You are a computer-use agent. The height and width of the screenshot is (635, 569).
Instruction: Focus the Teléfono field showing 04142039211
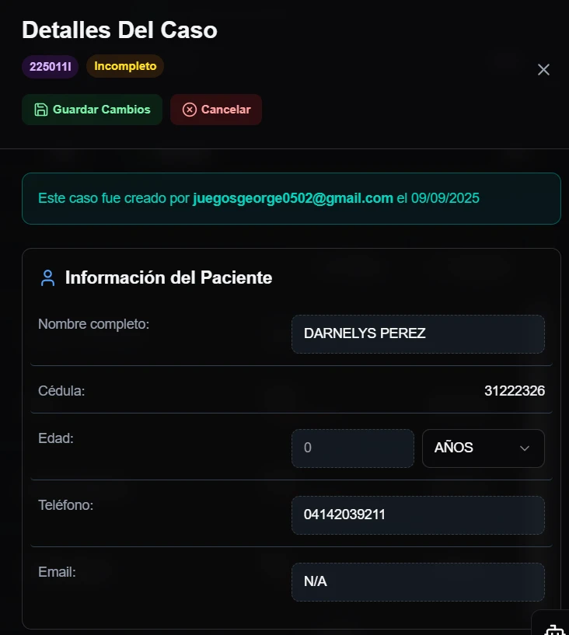tap(417, 515)
